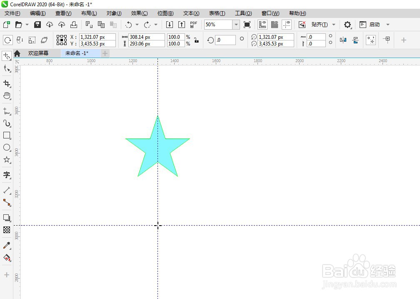Save the document with the floppy icon
Viewport: 420px width, 299px height.
37,25
